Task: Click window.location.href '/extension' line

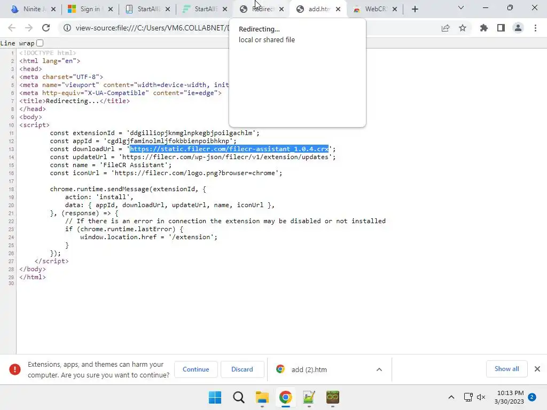Action: tap(149, 237)
